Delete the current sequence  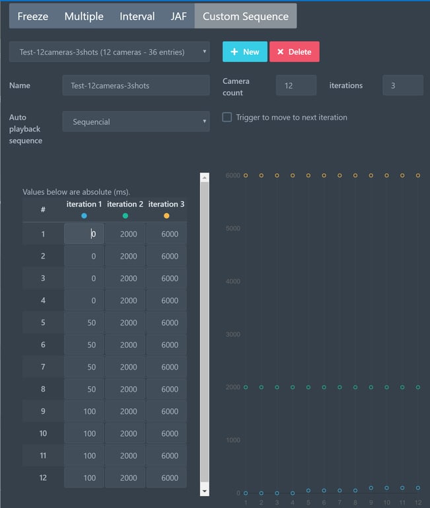tap(295, 52)
